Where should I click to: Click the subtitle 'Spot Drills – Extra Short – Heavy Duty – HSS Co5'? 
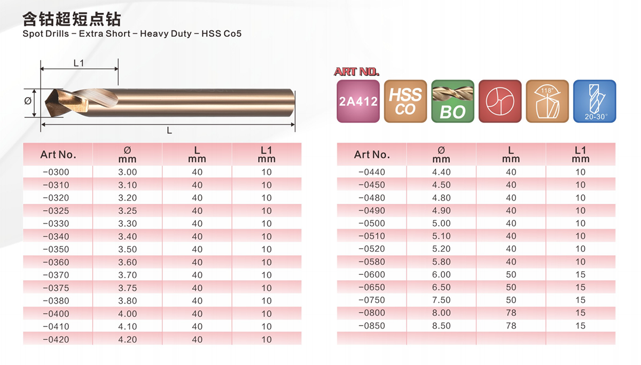click(x=132, y=34)
